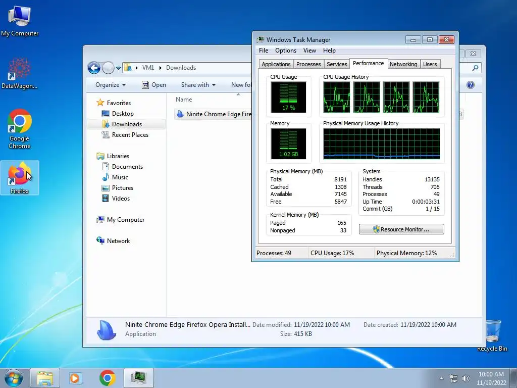Switch to the Services tab
Screen dimensions: 517x388
coord(337,64)
